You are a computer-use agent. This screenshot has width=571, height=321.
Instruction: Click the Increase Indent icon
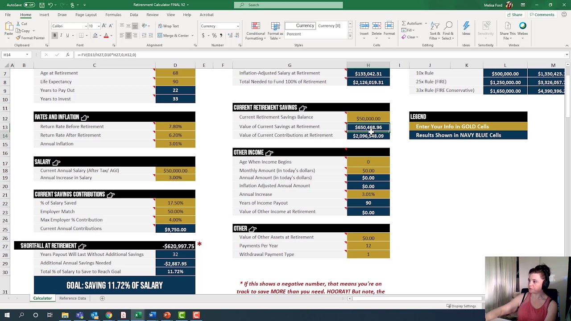[152, 36]
